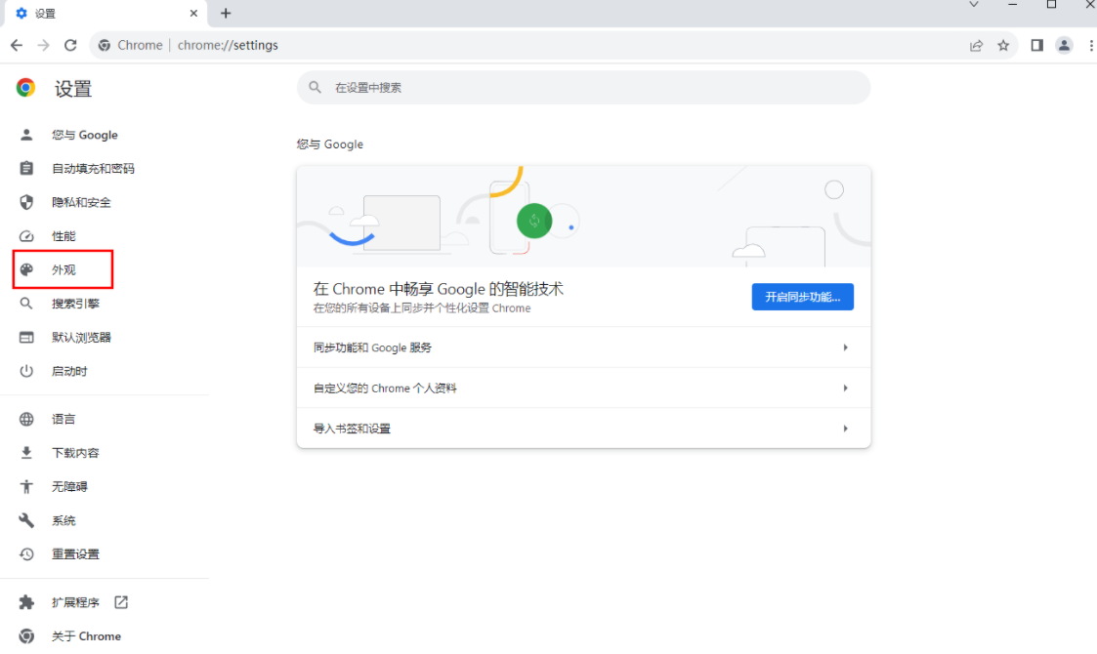Click the speedometer icon for 性能
Image resolution: width=1097 pixels, height=654 pixels.
(26, 236)
